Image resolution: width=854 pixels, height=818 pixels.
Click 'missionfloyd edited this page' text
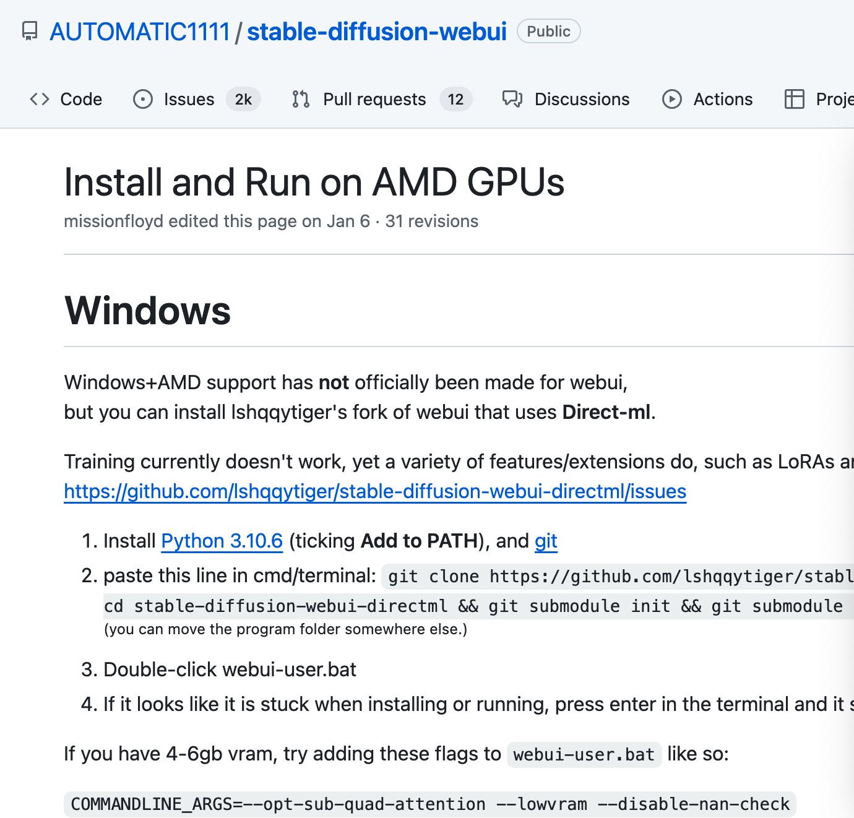click(x=181, y=222)
